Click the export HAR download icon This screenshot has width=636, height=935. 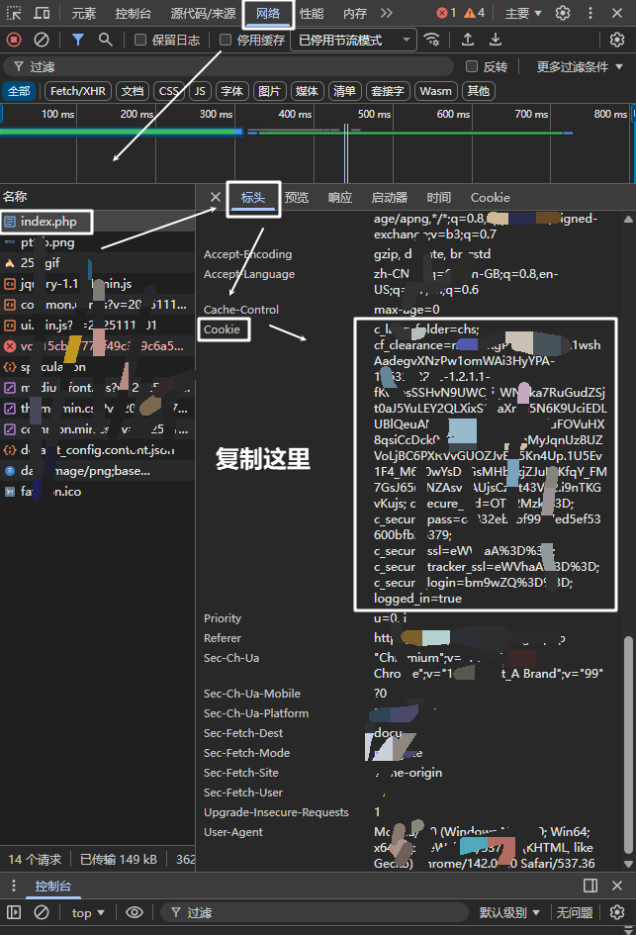[x=496, y=40]
